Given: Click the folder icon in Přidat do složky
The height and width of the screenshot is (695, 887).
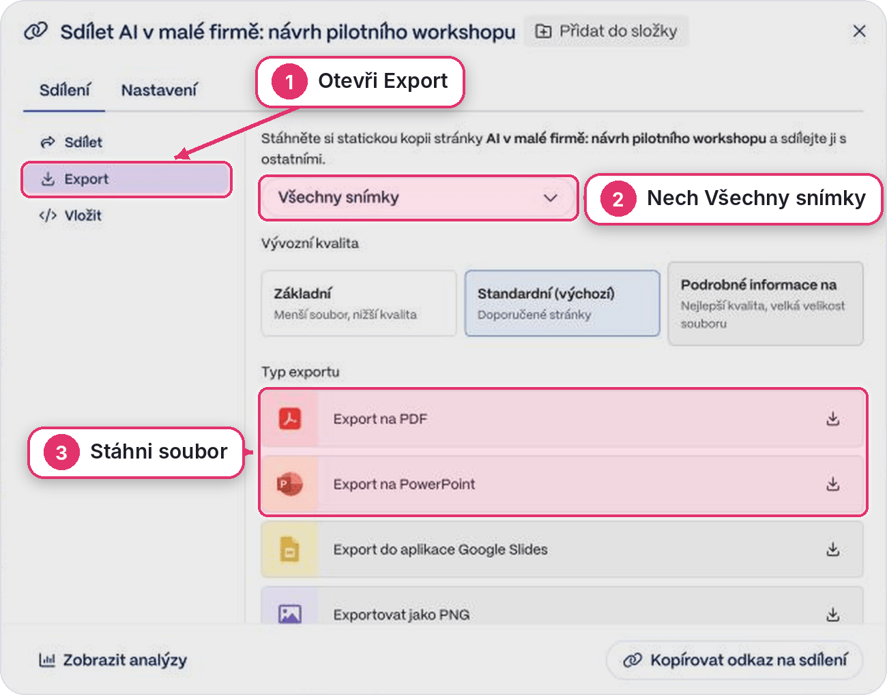Looking at the screenshot, I should 543,31.
